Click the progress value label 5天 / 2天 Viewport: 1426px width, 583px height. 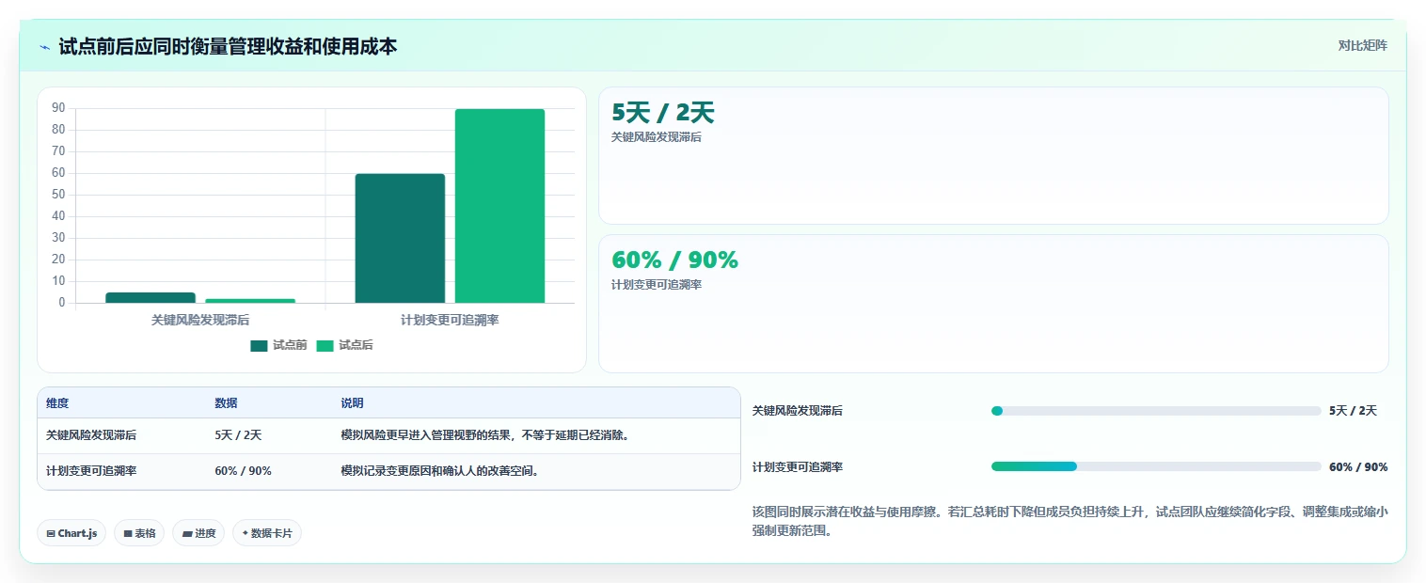pyautogui.click(x=1353, y=411)
